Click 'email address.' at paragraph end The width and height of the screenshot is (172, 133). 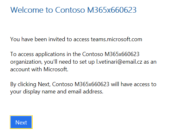(x=86, y=92)
